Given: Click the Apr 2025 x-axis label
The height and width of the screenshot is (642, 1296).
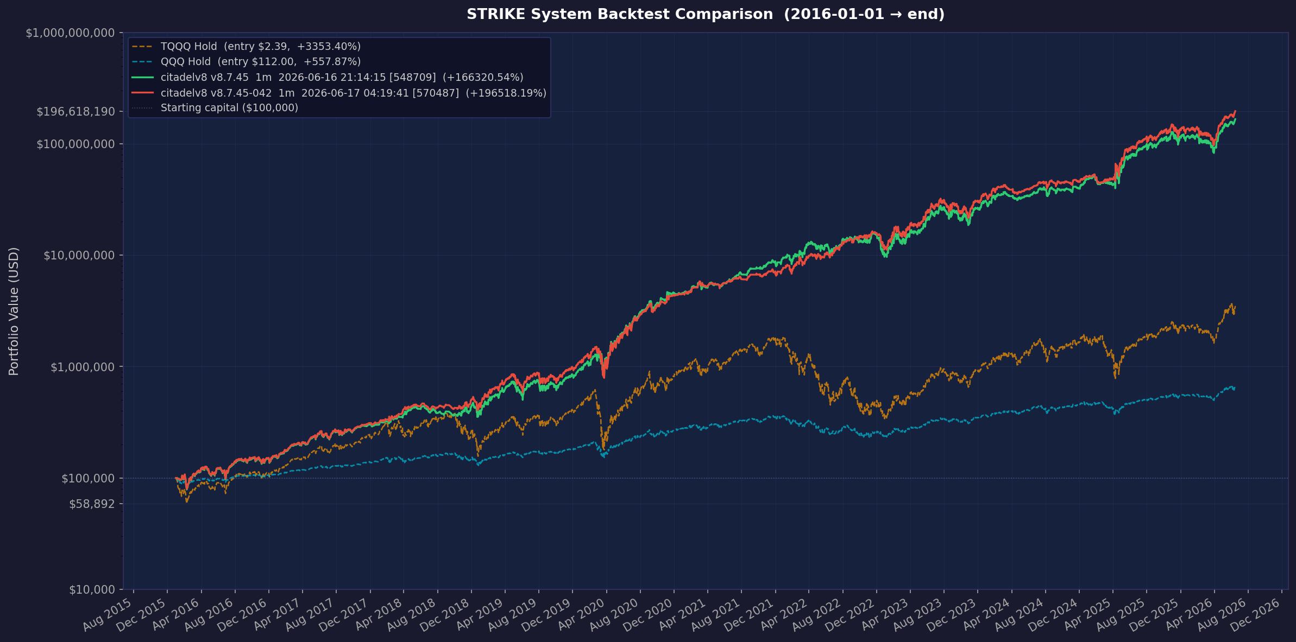Looking at the screenshot, I should 1087,614.
